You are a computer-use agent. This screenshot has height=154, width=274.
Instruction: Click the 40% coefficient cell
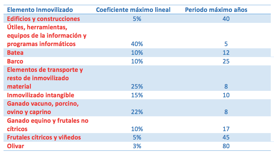[x=137, y=44]
